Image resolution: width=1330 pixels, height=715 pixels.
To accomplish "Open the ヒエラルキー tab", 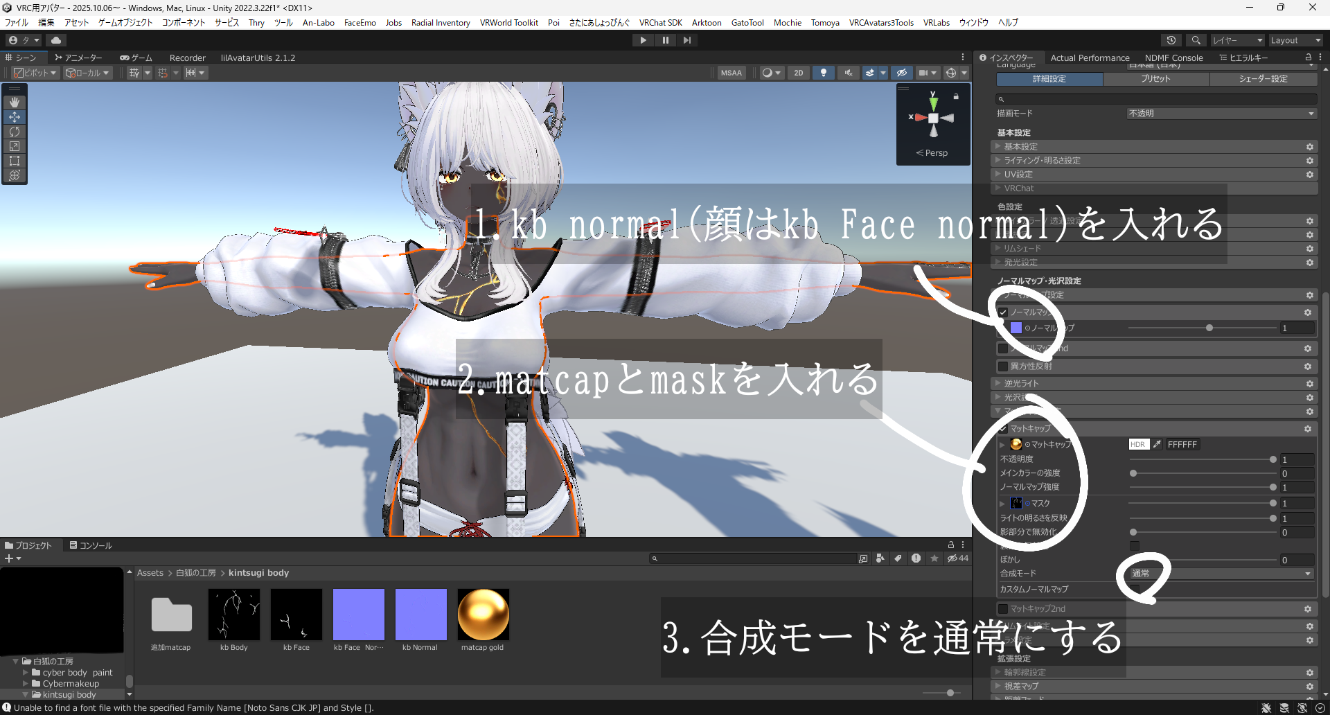I will [x=1243, y=58].
